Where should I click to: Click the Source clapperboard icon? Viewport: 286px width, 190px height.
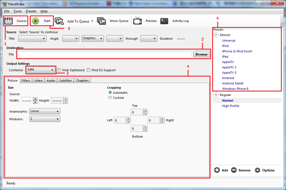pyautogui.click(x=9, y=21)
